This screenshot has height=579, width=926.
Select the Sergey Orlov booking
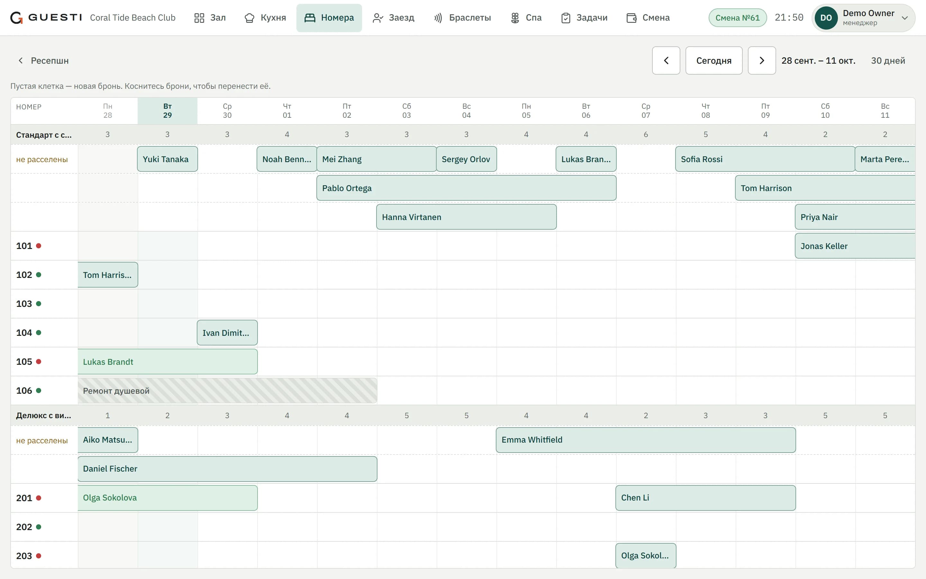(x=467, y=159)
